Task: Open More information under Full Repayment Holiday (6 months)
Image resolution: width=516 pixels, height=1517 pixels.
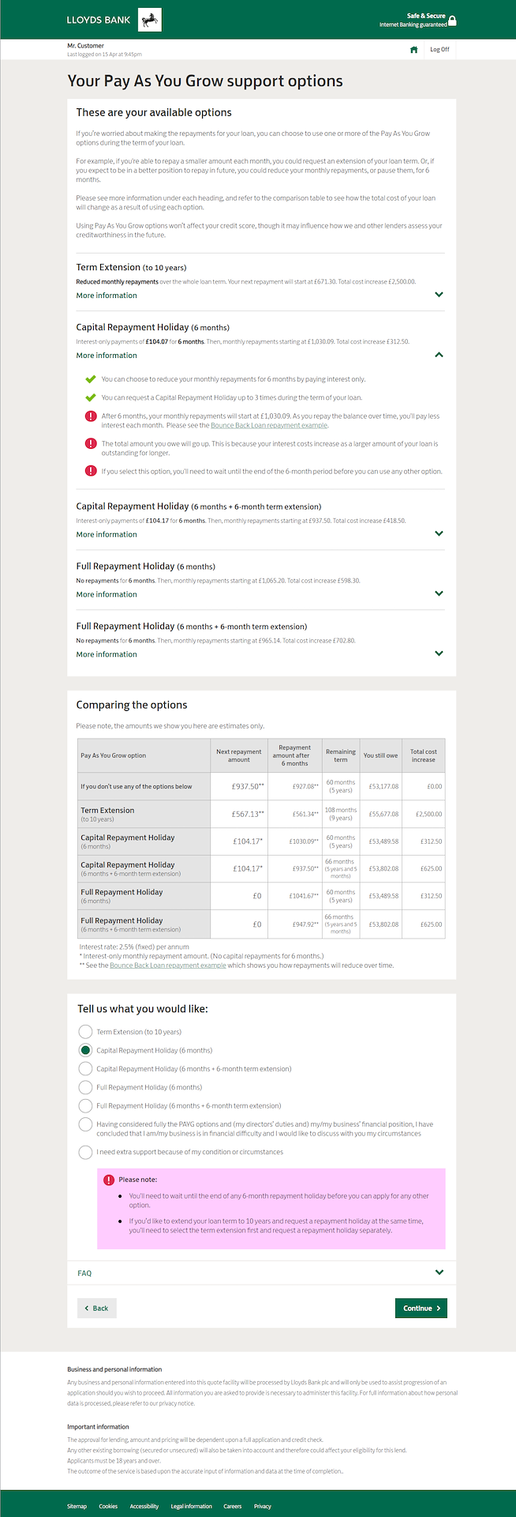Action: tap(107, 594)
